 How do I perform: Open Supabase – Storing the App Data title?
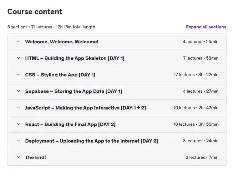[x=73, y=91]
